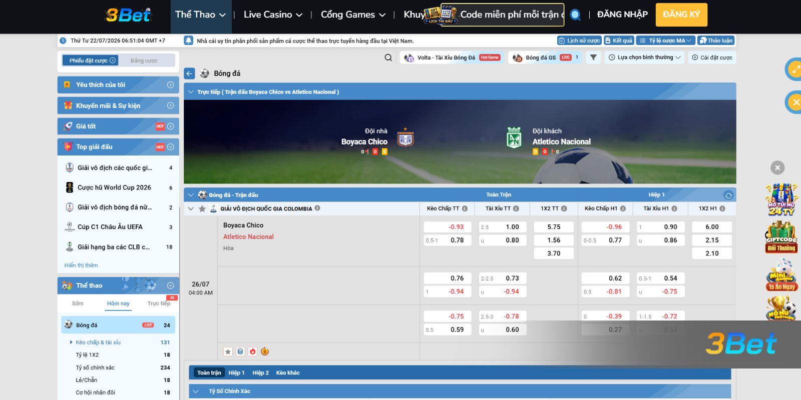Viewport: 801px width, 400px height.
Task: Select Tài Xỉu TT 2.5 odds 1.00
Action: pyautogui.click(x=503, y=227)
